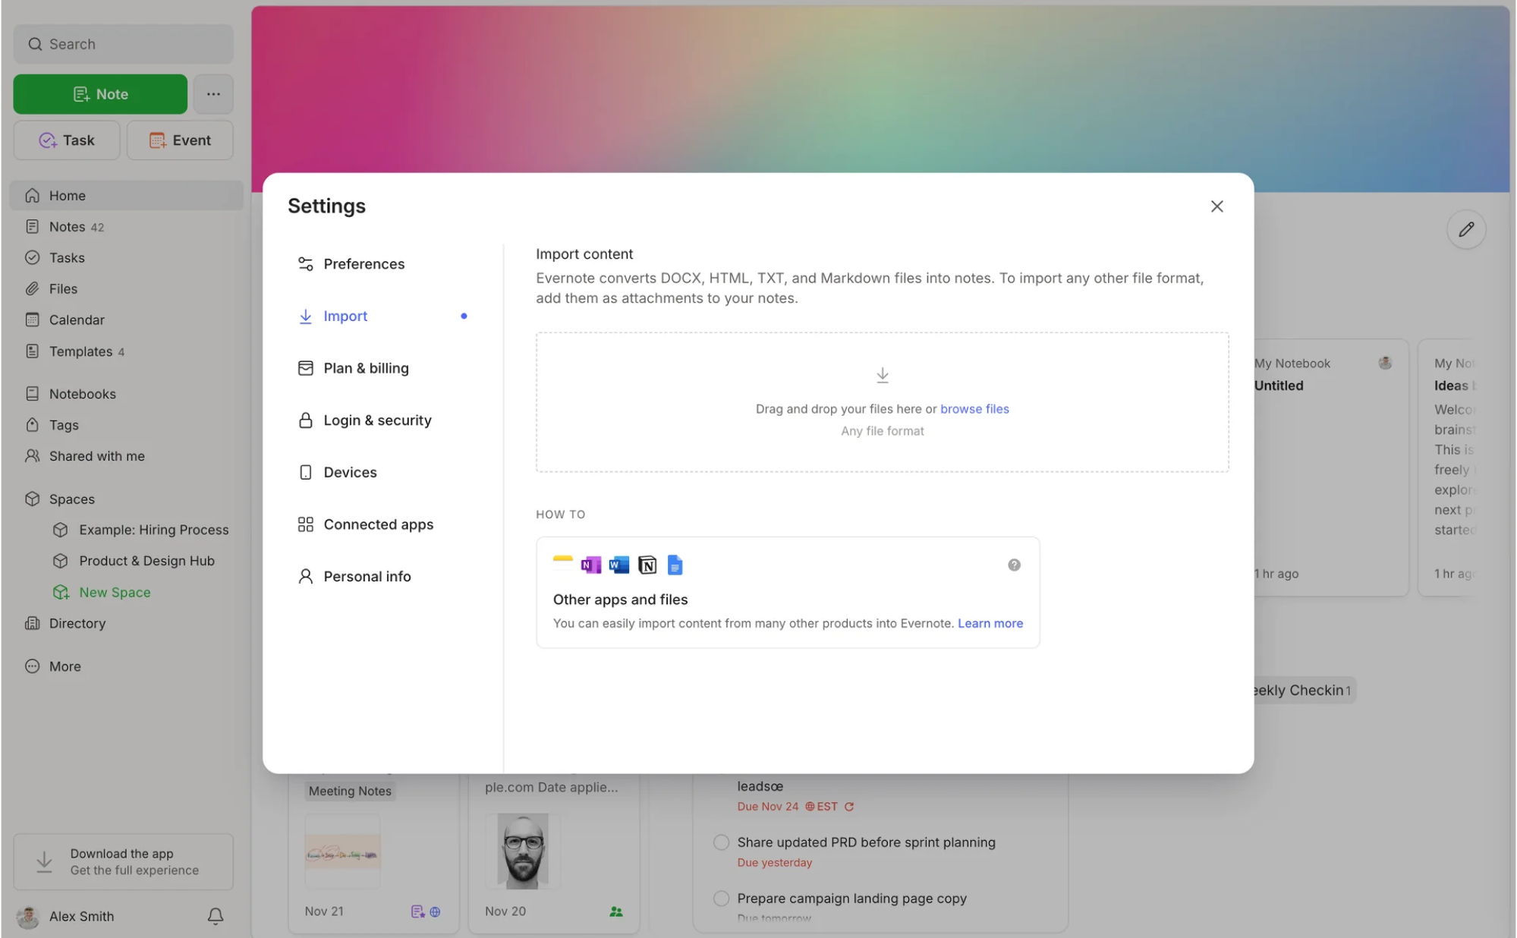This screenshot has width=1517, height=938.
Task: Check off the Share updated PRD task
Action: click(720, 842)
